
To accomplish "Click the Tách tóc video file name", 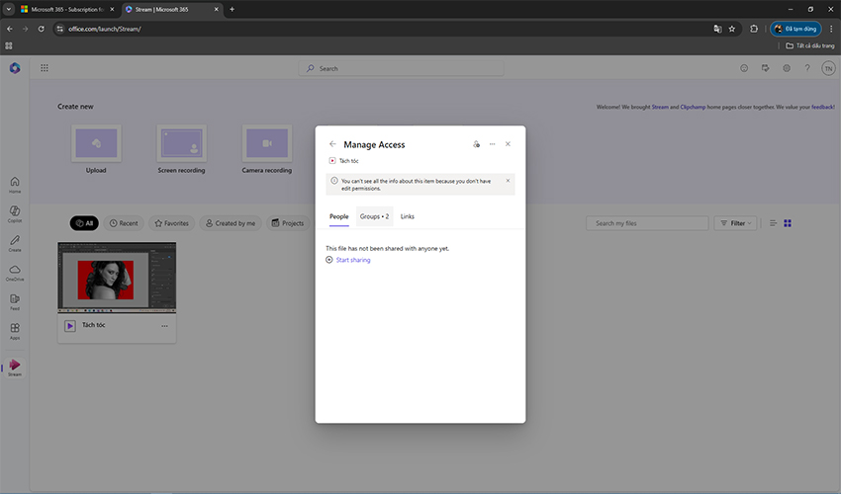I will coord(93,325).
